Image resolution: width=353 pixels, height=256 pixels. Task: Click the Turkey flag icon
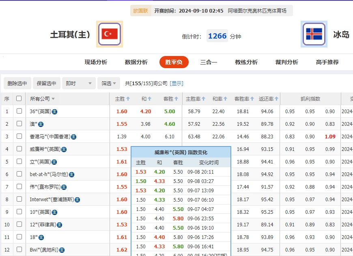109,34
